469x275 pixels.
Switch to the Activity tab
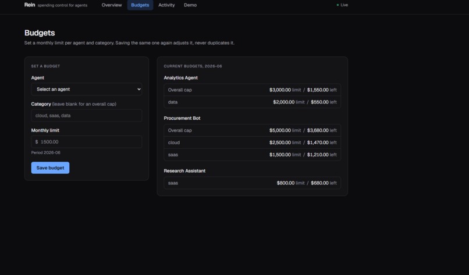coord(166,5)
